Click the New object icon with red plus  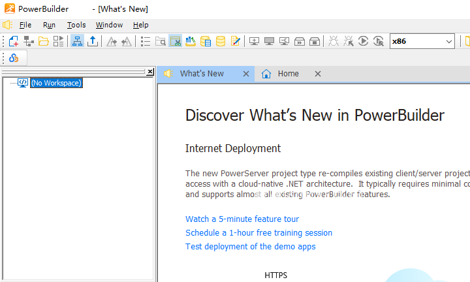pyautogui.click(x=14, y=41)
